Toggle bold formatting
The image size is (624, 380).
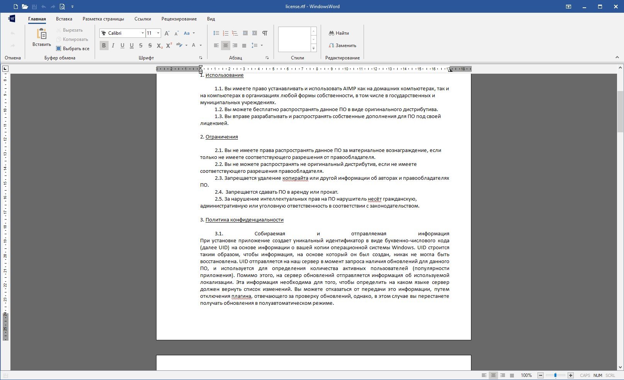click(x=104, y=46)
